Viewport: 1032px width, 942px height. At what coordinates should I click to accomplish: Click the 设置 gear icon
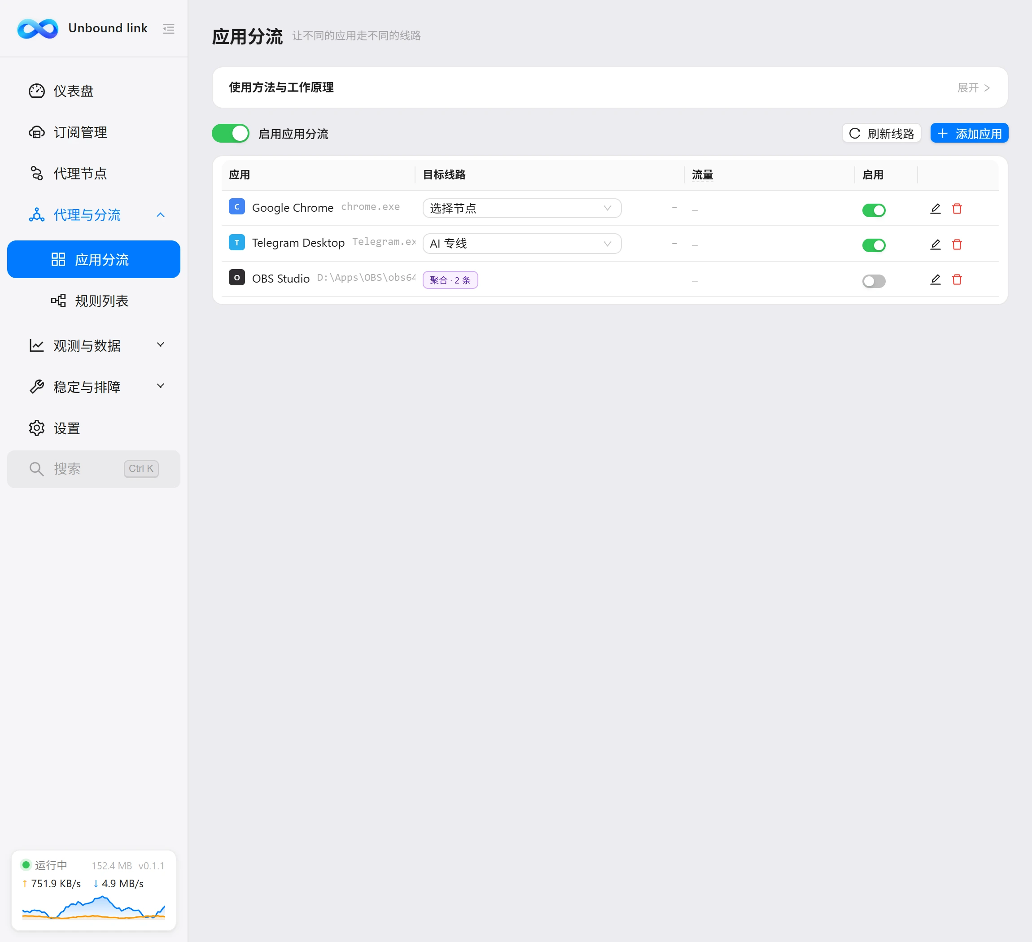tap(36, 428)
